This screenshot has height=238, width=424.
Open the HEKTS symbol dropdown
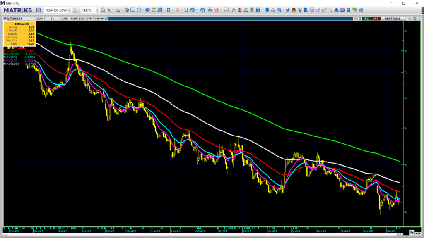click(x=97, y=10)
